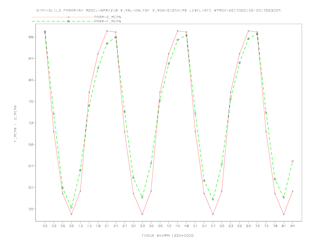
Task: Click the x-axis tick label 84 at far right
Action: click(293, 226)
